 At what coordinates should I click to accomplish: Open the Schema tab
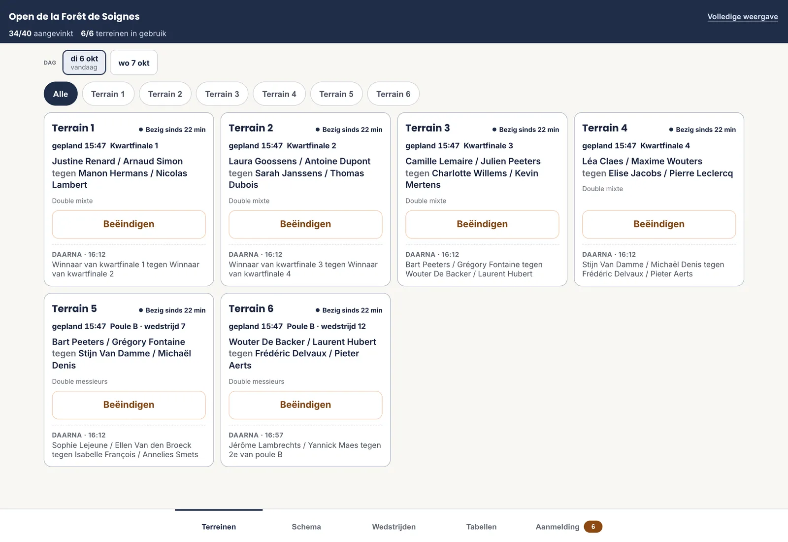click(x=306, y=526)
